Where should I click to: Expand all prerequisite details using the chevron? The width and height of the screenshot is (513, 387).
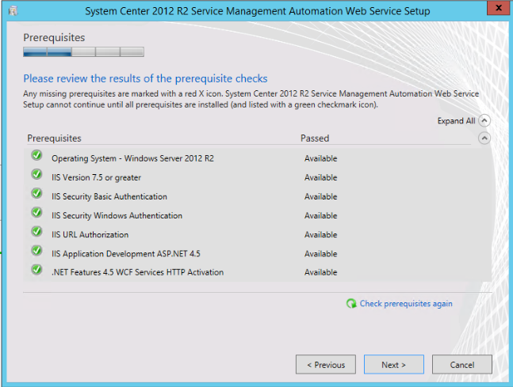point(484,121)
